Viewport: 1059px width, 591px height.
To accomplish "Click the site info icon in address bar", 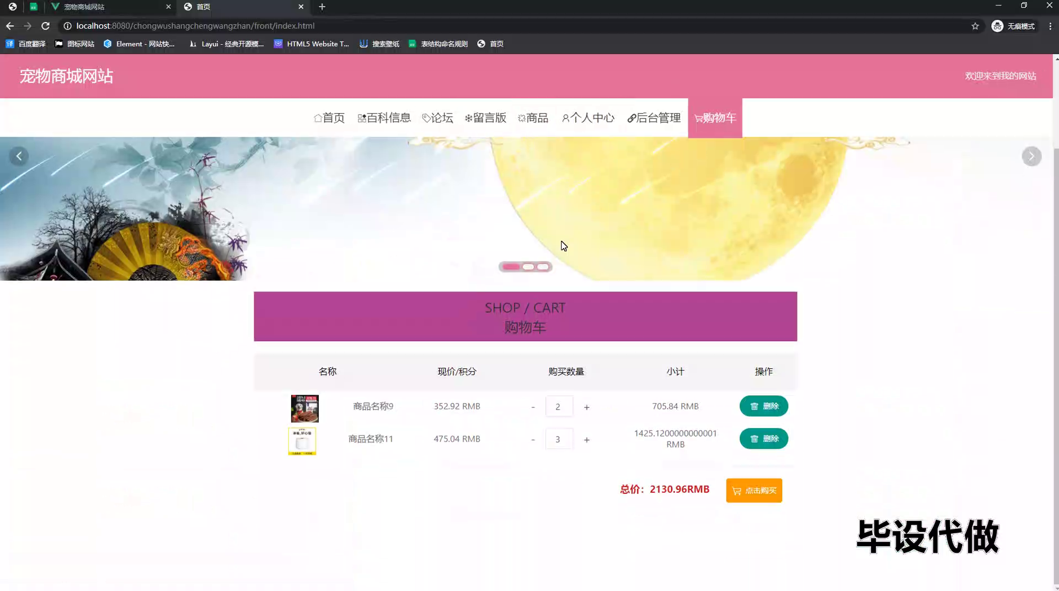I will 67,26.
